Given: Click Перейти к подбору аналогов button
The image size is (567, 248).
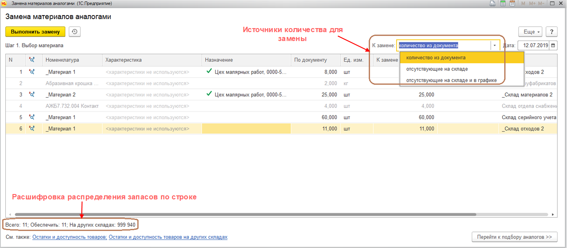Looking at the screenshot, I should tap(514, 237).
